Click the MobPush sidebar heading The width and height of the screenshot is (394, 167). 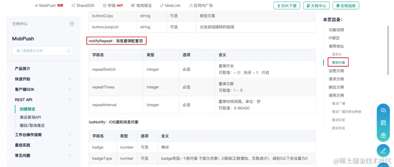[x=23, y=39]
